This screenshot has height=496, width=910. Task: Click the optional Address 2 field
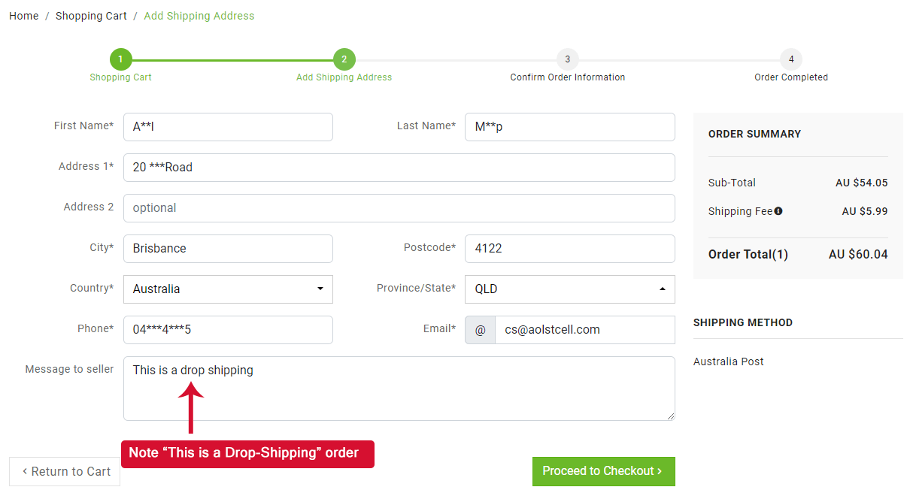399,208
